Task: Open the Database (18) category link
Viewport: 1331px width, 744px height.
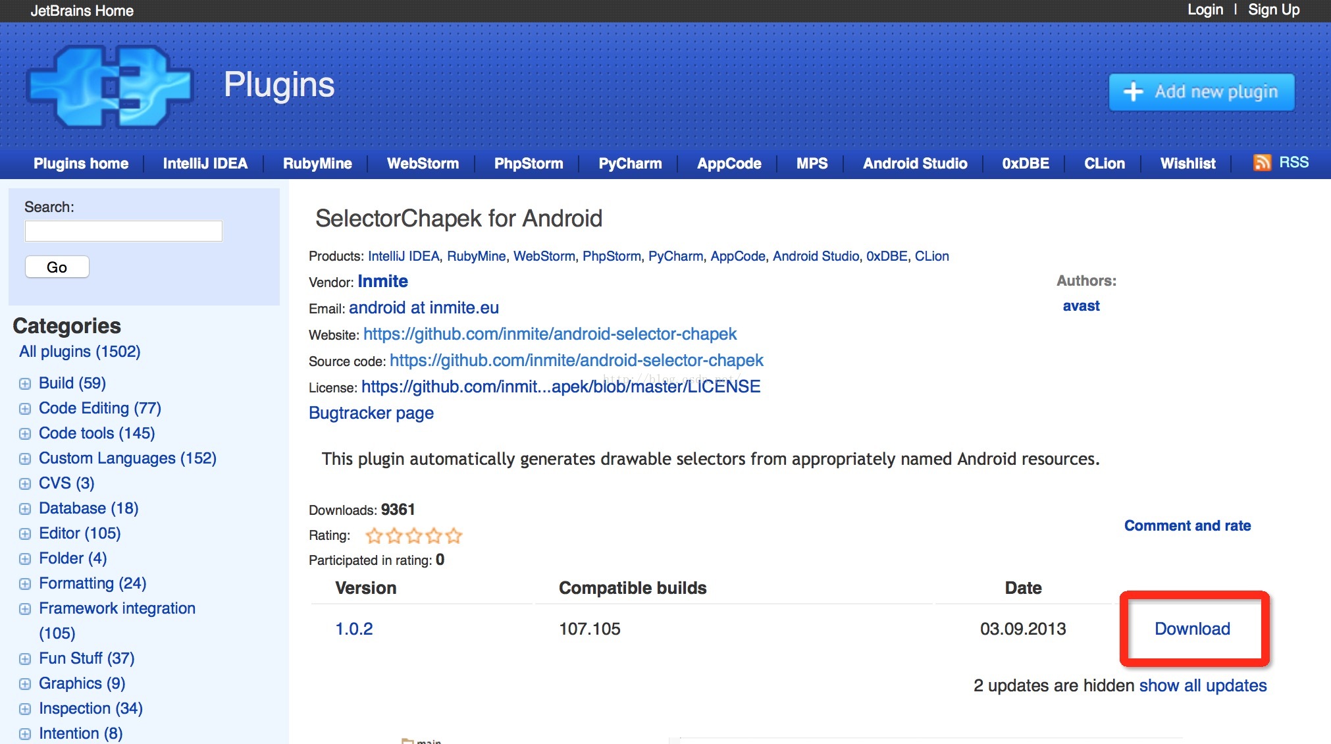Action: coord(89,508)
